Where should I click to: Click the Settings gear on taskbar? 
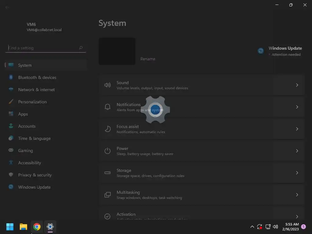[50, 227]
